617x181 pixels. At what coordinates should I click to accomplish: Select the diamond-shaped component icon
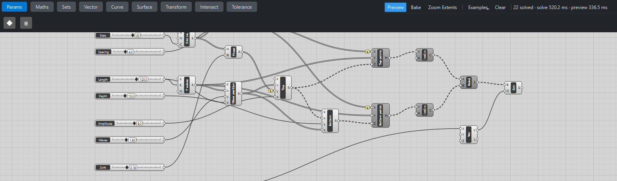pyautogui.click(x=9, y=23)
